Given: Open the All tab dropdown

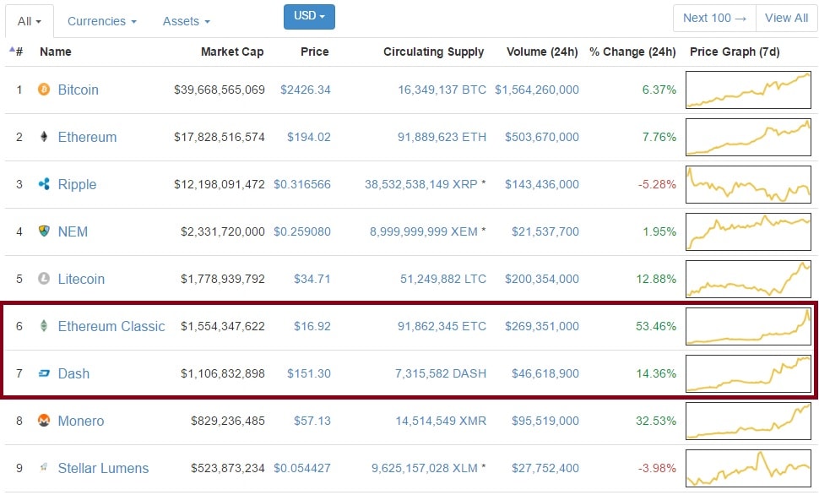Looking at the screenshot, I should (x=30, y=21).
